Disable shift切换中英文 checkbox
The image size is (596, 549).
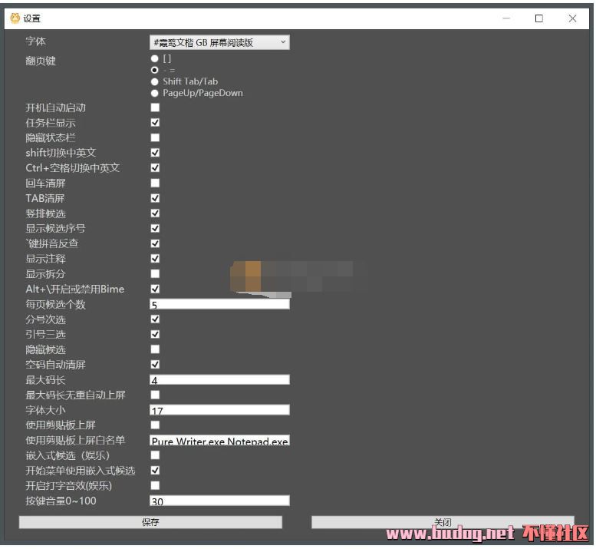point(155,153)
